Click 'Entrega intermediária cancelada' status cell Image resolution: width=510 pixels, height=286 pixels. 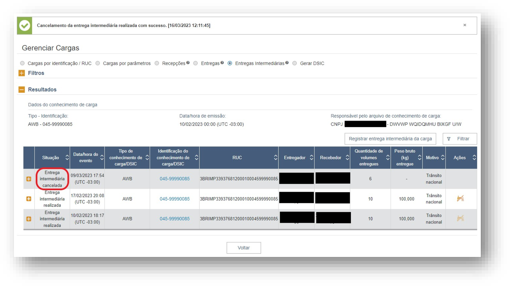(52, 179)
